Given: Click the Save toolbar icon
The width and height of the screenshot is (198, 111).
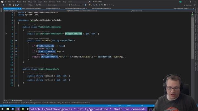Looking at the screenshot, I should tap(16, 5).
